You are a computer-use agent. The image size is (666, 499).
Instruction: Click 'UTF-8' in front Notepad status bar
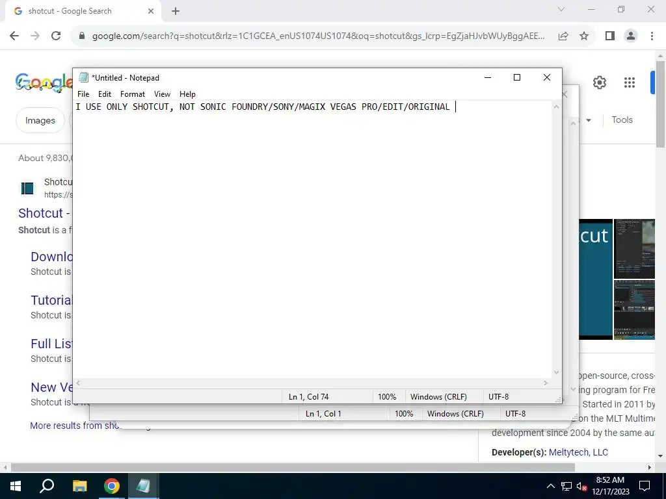pos(499,397)
